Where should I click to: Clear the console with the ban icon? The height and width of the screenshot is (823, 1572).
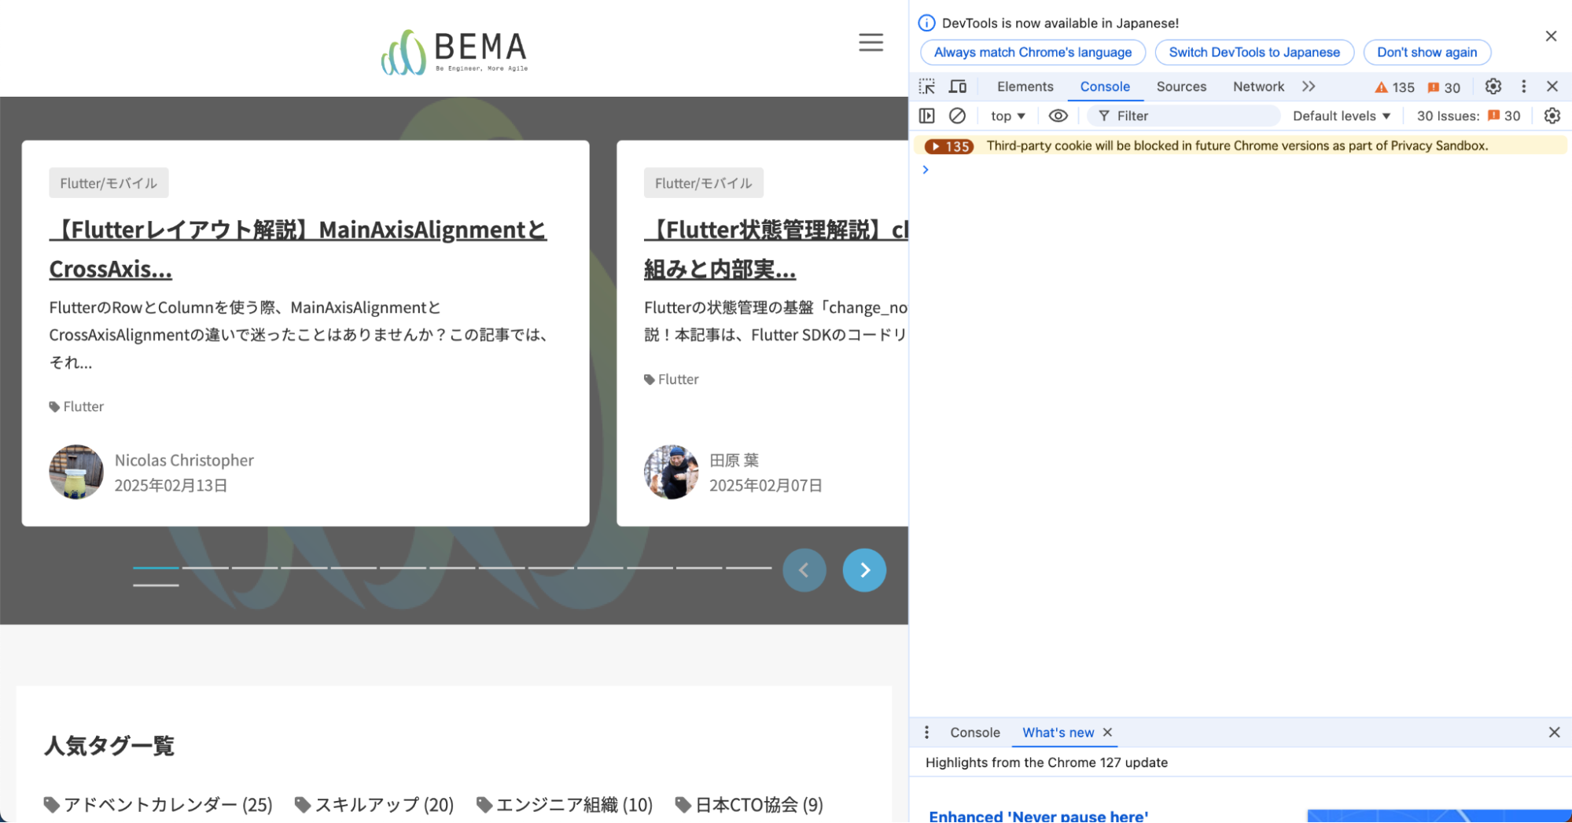[957, 116]
